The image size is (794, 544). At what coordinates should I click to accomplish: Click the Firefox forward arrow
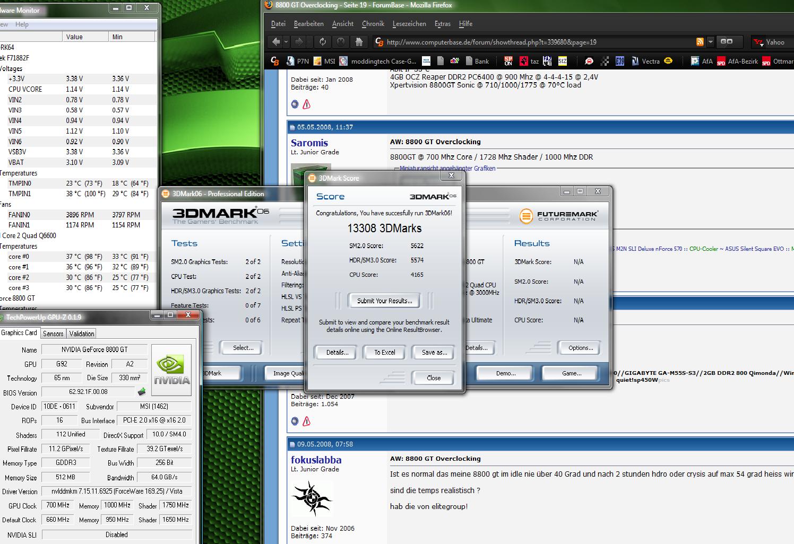299,42
